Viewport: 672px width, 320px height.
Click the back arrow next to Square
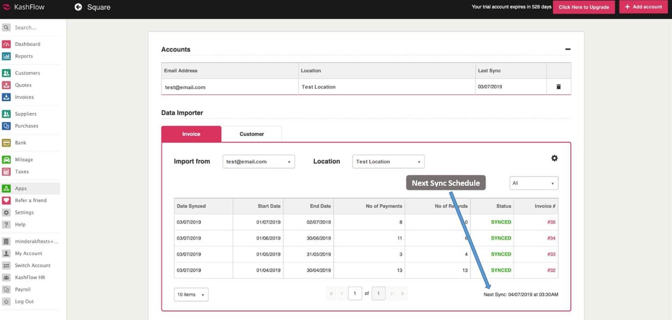tap(78, 7)
